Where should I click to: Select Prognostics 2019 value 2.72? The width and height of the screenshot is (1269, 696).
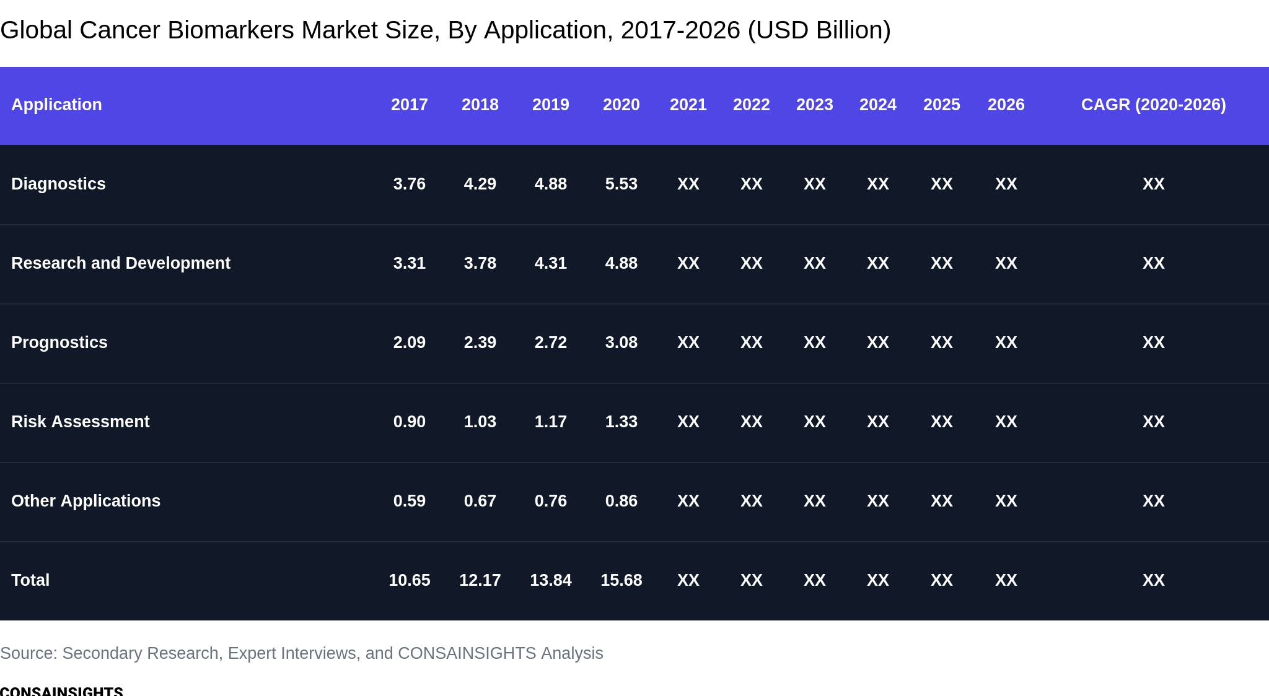[551, 342]
